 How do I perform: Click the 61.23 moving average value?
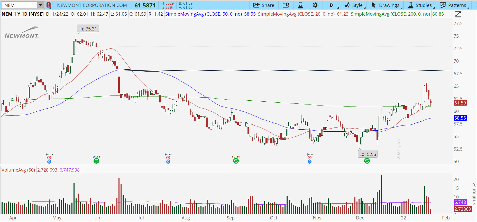click(x=343, y=14)
